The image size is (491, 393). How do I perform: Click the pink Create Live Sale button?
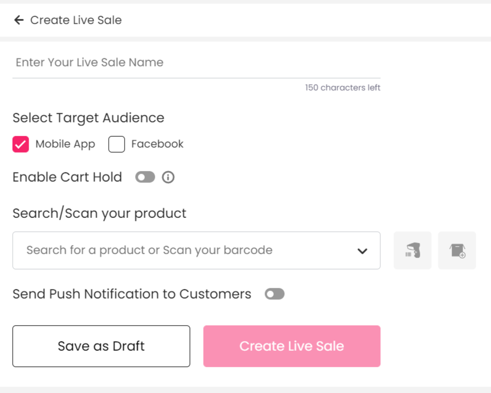tap(292, 346)
